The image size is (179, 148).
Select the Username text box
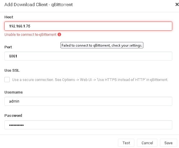click(88, 101)
